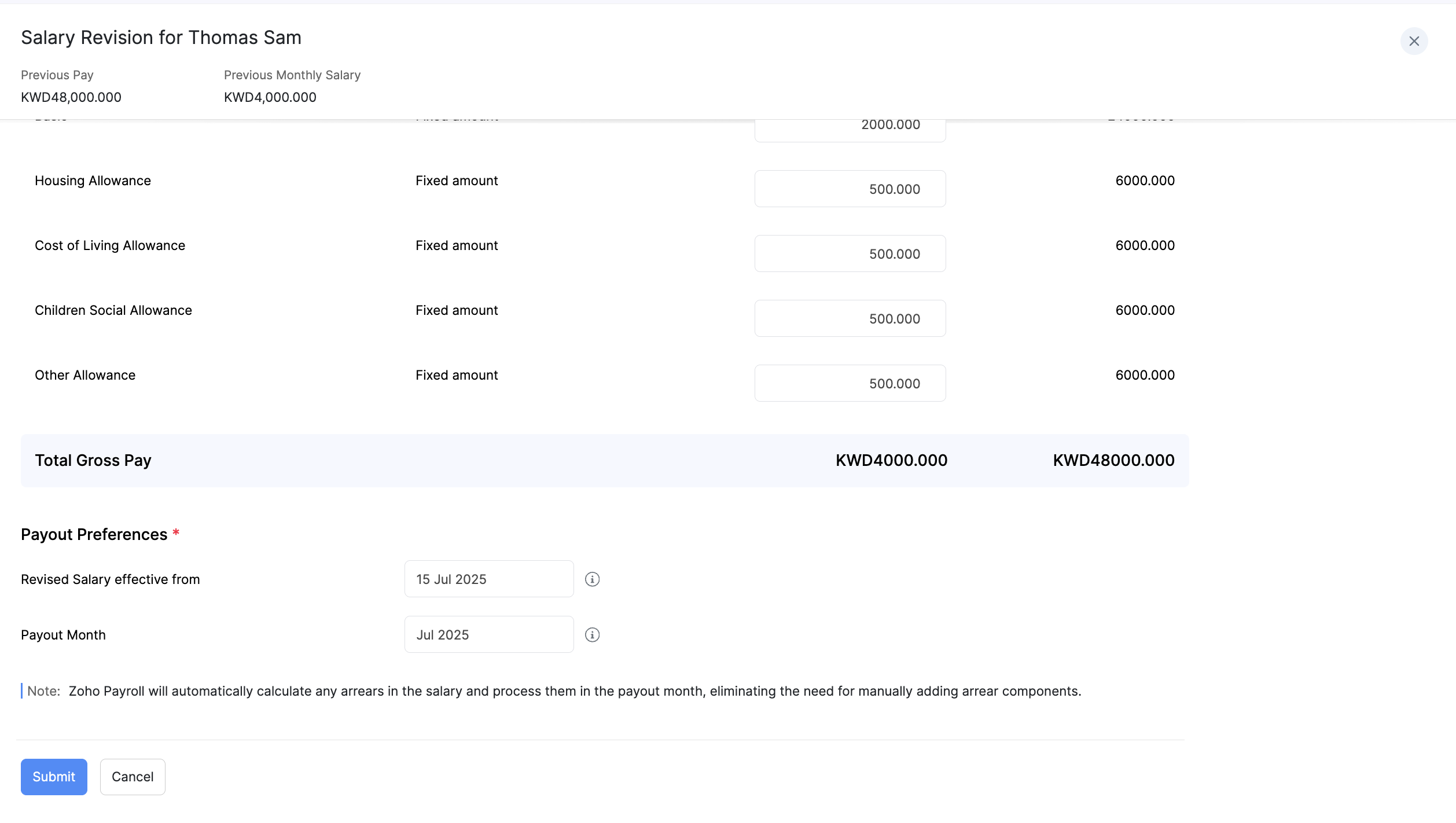Viewport: 1456px width, 823px height.
Task: Click the Total Gross Pay label
Action: [x=93, y=461]
